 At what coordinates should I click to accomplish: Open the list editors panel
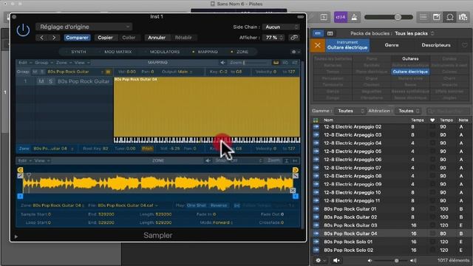coord(423,17)
